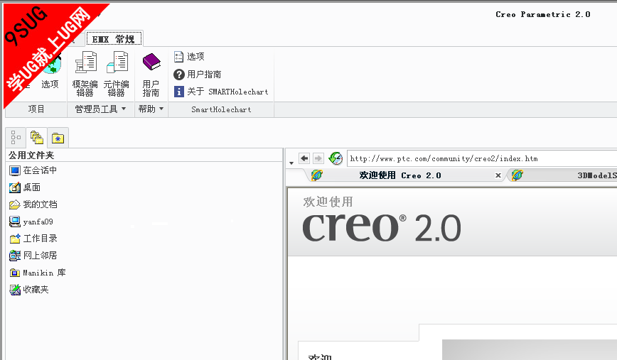Select the EMX 常规 ribbon tab

coord(114,39)
